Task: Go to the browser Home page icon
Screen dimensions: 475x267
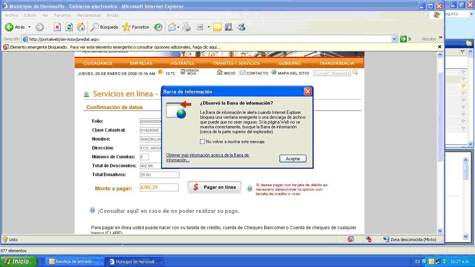Action: click(x=81, y=27)
